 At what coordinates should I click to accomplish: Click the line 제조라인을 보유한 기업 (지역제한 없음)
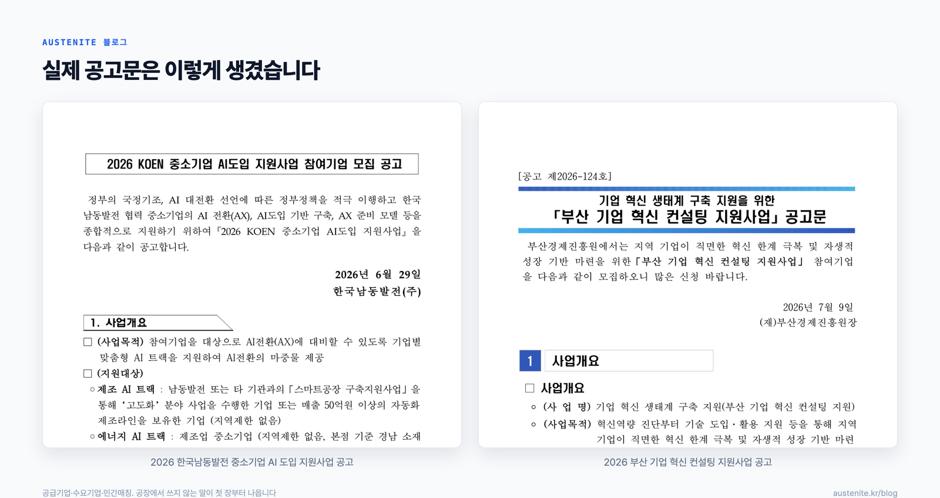189,420
